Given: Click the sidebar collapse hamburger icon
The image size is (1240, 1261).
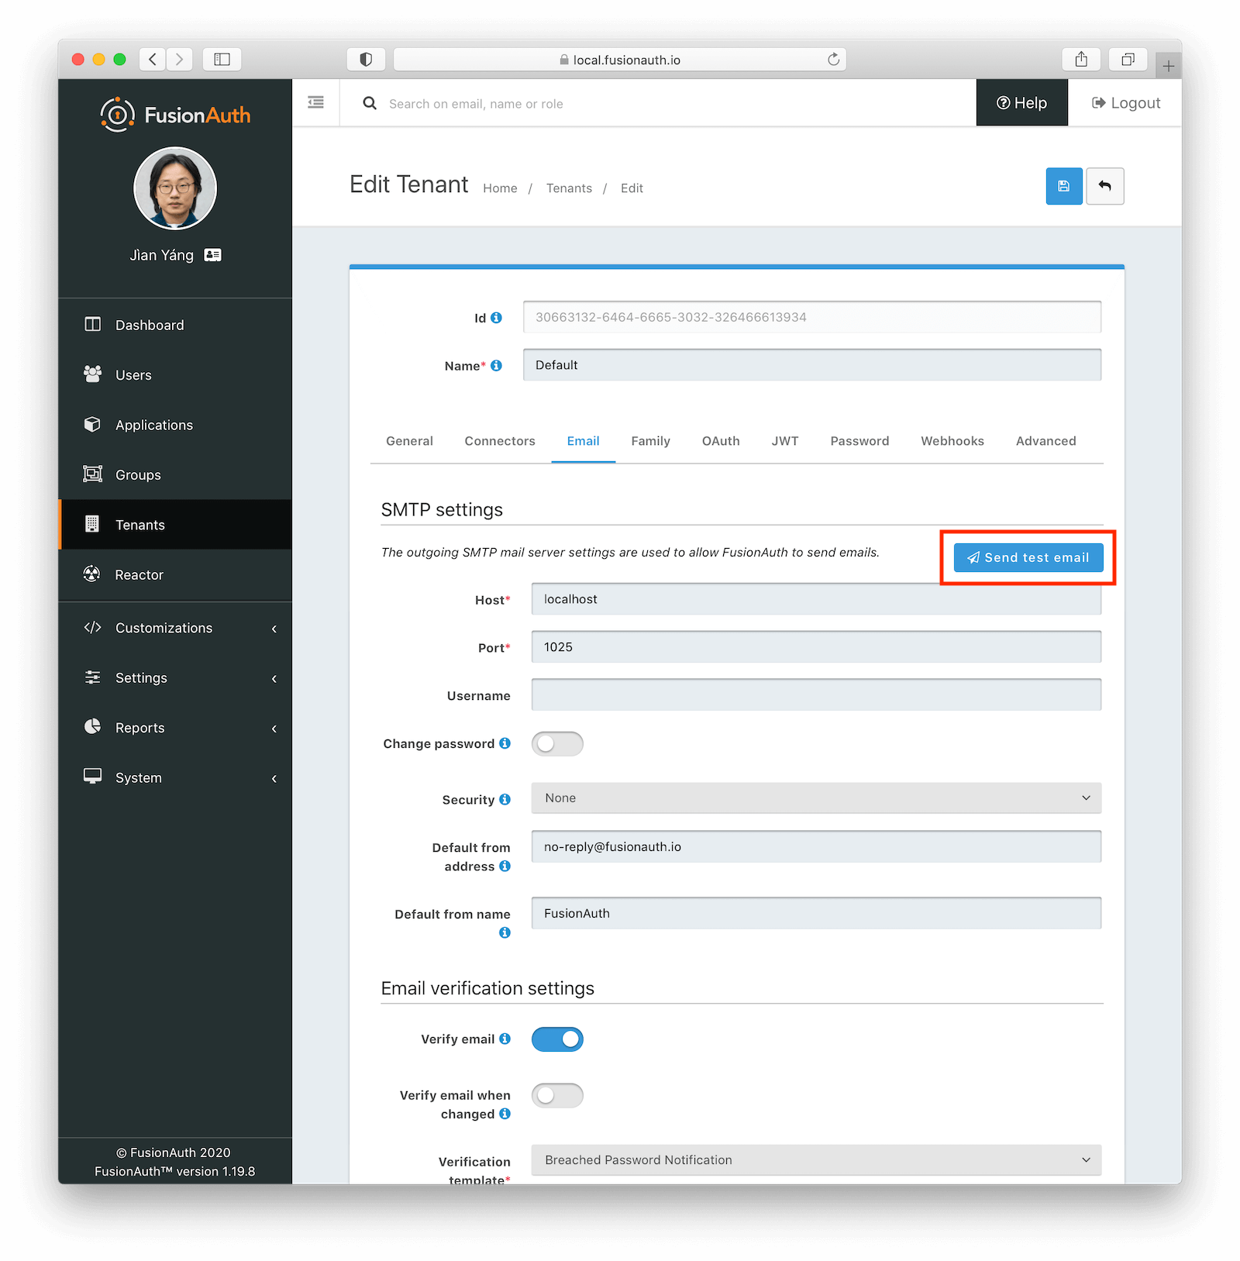Looking at the screenshot, I should [x=315, y=102].
